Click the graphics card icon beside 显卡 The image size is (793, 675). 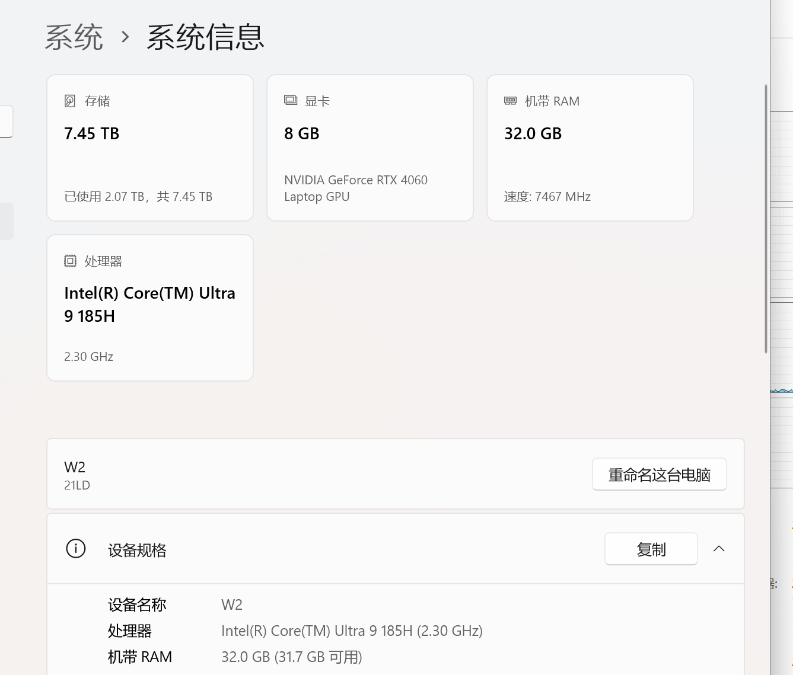point(291,101)
